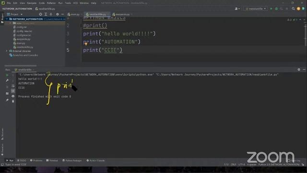This screenshot has height=173, width=307.
Task: Hide the Project panel with minus icon
Action: pos(62,14)
